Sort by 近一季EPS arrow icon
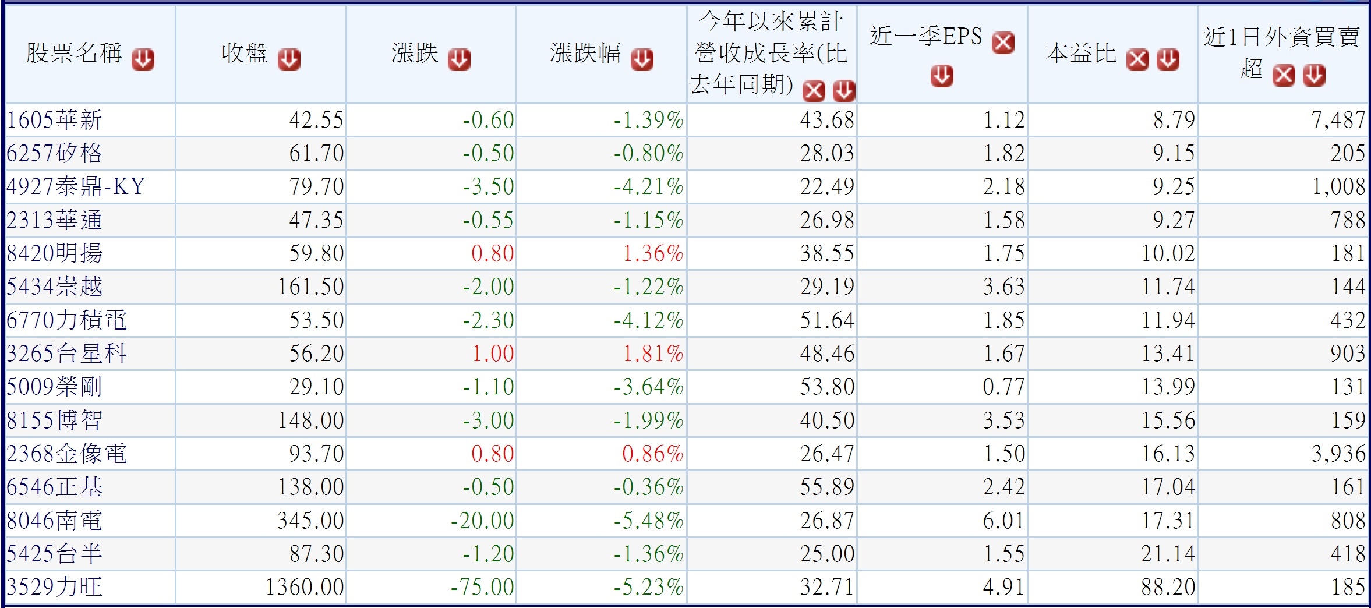This screenshot has height=608, width=1371. [942, 76]
